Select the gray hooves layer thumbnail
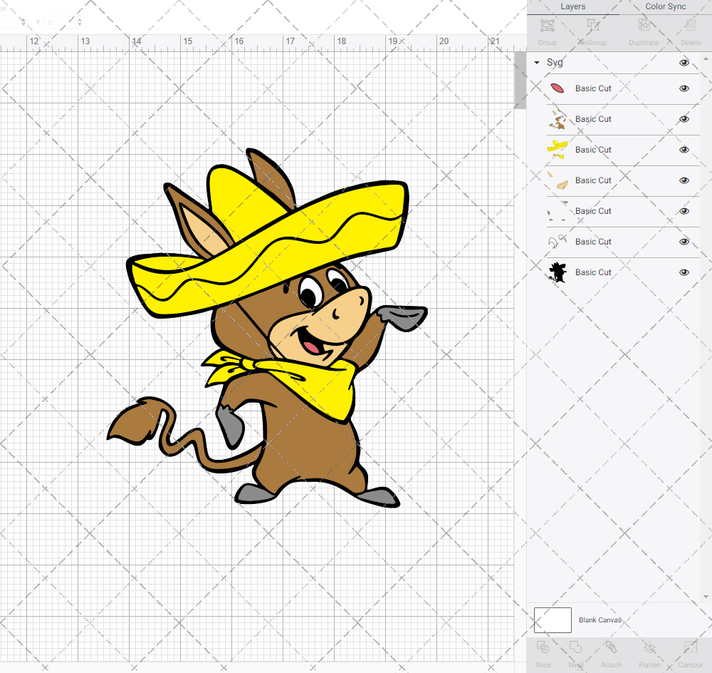Screen dimensions: 712x673 [x=557, y=211]
